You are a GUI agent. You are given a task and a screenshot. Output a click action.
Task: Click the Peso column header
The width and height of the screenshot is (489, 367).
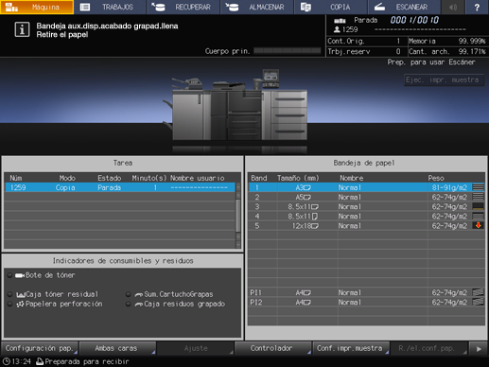click(436, 178)
